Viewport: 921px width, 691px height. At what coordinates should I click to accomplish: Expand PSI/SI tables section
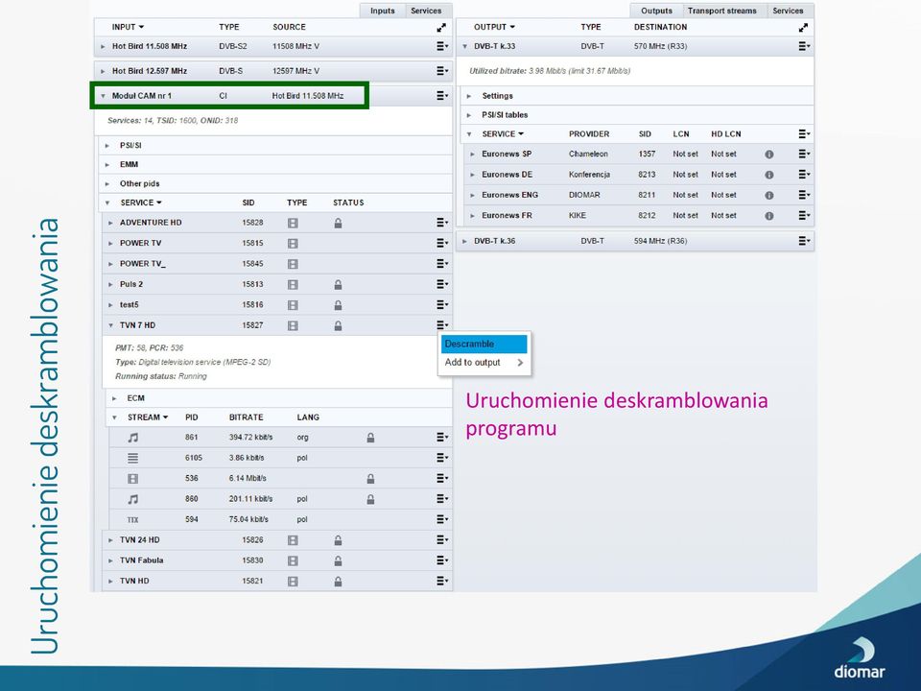click(469, 115)
